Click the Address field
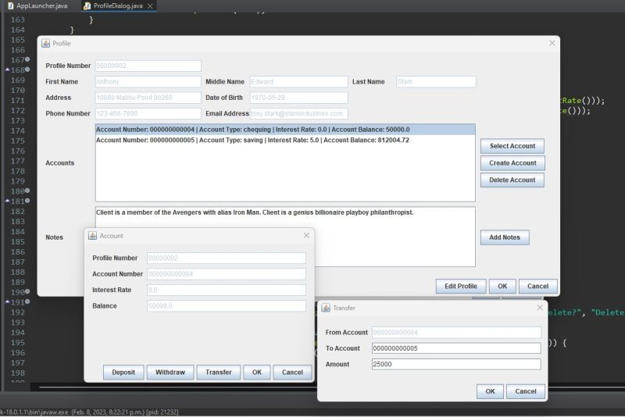Viewport: 625px width, 417px height. tap(148, 98)
